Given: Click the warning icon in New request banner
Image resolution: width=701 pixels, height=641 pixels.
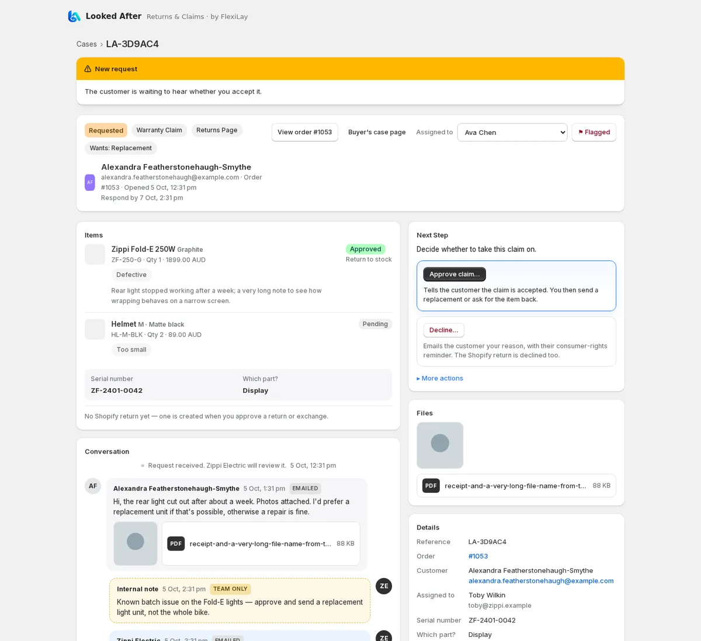Looking at the screenshot, I should pyautogui.click(x=88, y=69).
